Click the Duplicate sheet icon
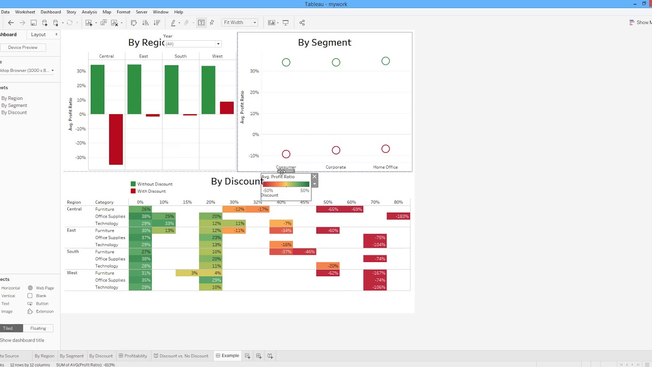Image resolution: width=652 pixels, height=367 pixels. 103,22
